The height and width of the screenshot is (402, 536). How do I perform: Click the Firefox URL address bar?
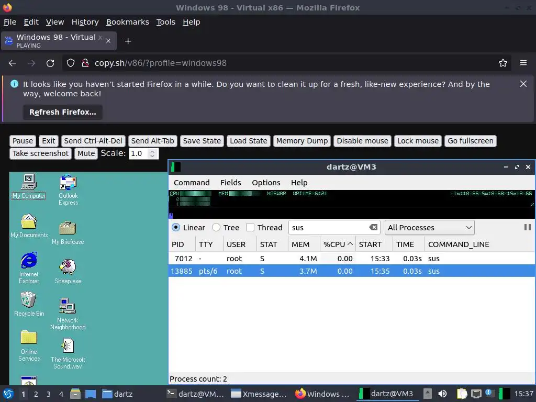pyautogui.click(x=286, y=63)
